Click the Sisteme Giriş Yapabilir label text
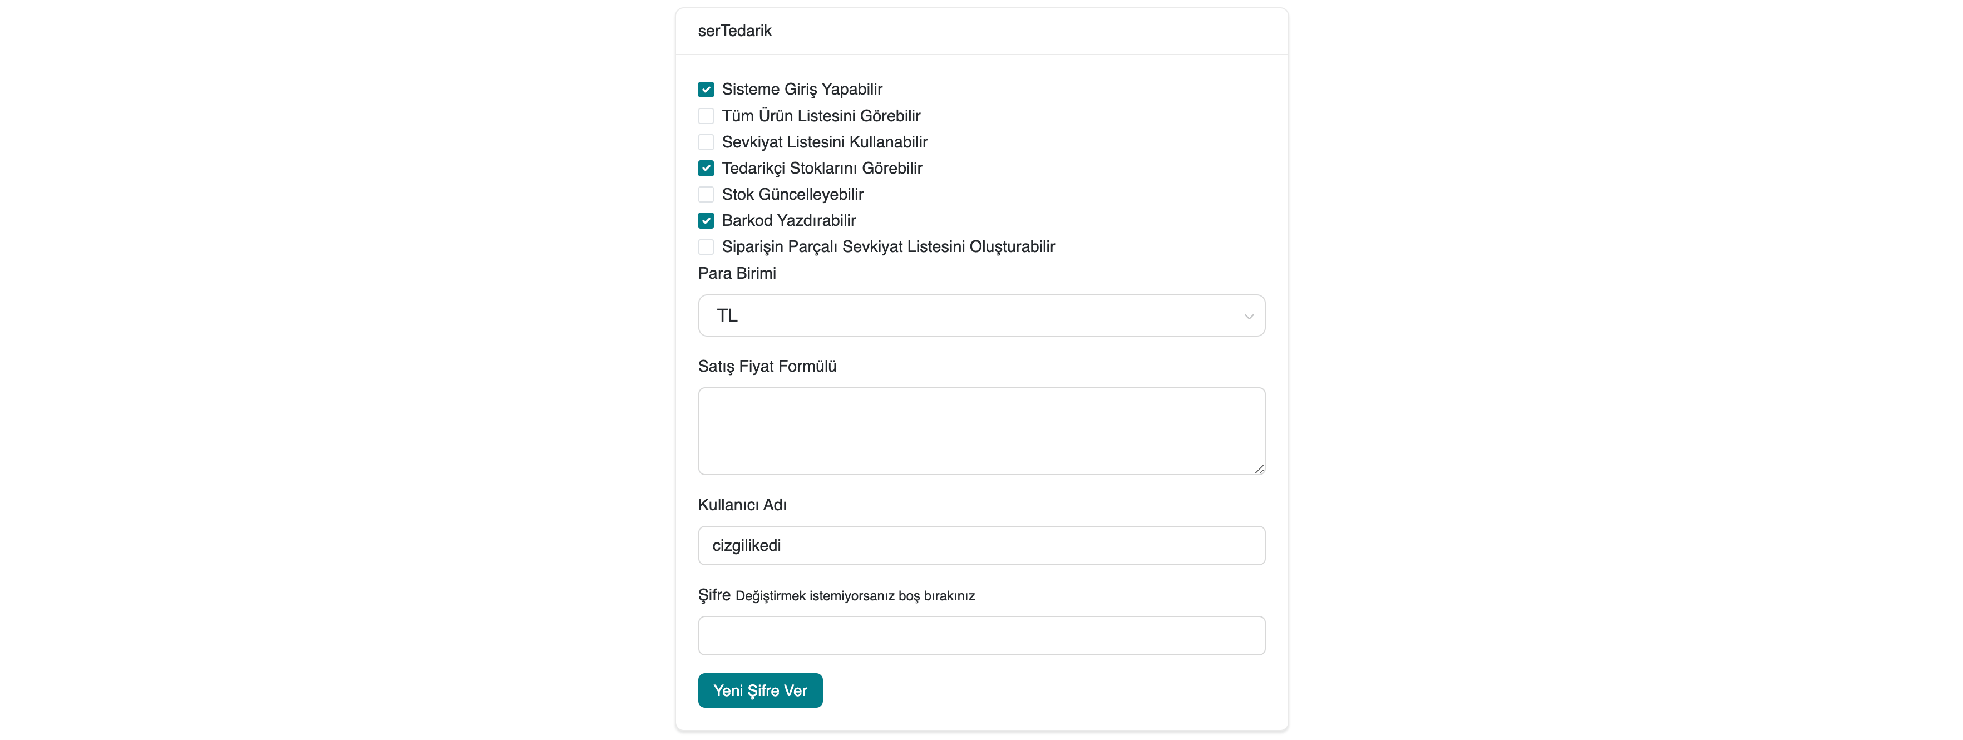The height and width of the screenshot is (740, 1963). pyautogui.click(x=802, y=90)
